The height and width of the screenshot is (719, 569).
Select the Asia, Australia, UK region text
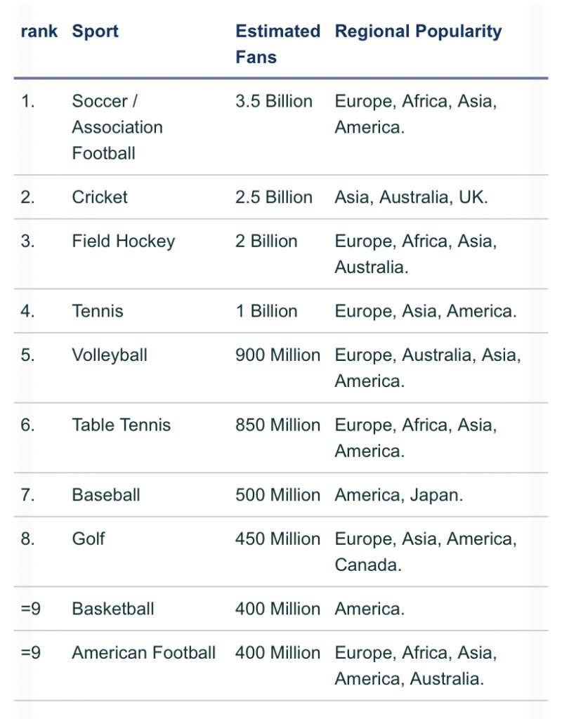(x=411, y=197)
